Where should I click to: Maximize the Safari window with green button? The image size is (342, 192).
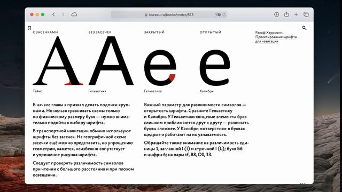point(43,14)
